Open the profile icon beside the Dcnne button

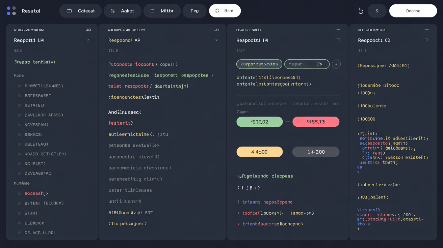point(377,10)
